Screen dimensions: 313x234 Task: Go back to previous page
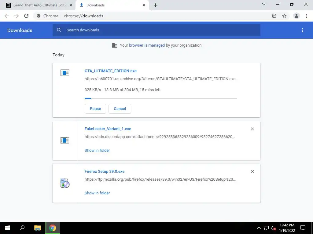pyautogui.click(x=7, y=16)
